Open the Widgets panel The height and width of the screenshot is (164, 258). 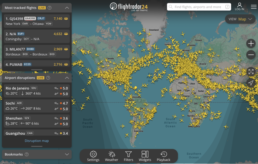tap(145, 156)
